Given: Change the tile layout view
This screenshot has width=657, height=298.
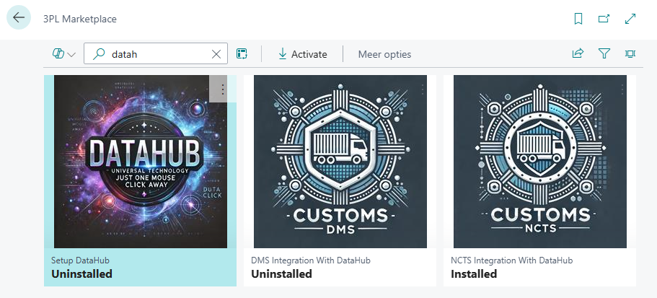Looking at the screenshot, I should click(x=630, y=53).
